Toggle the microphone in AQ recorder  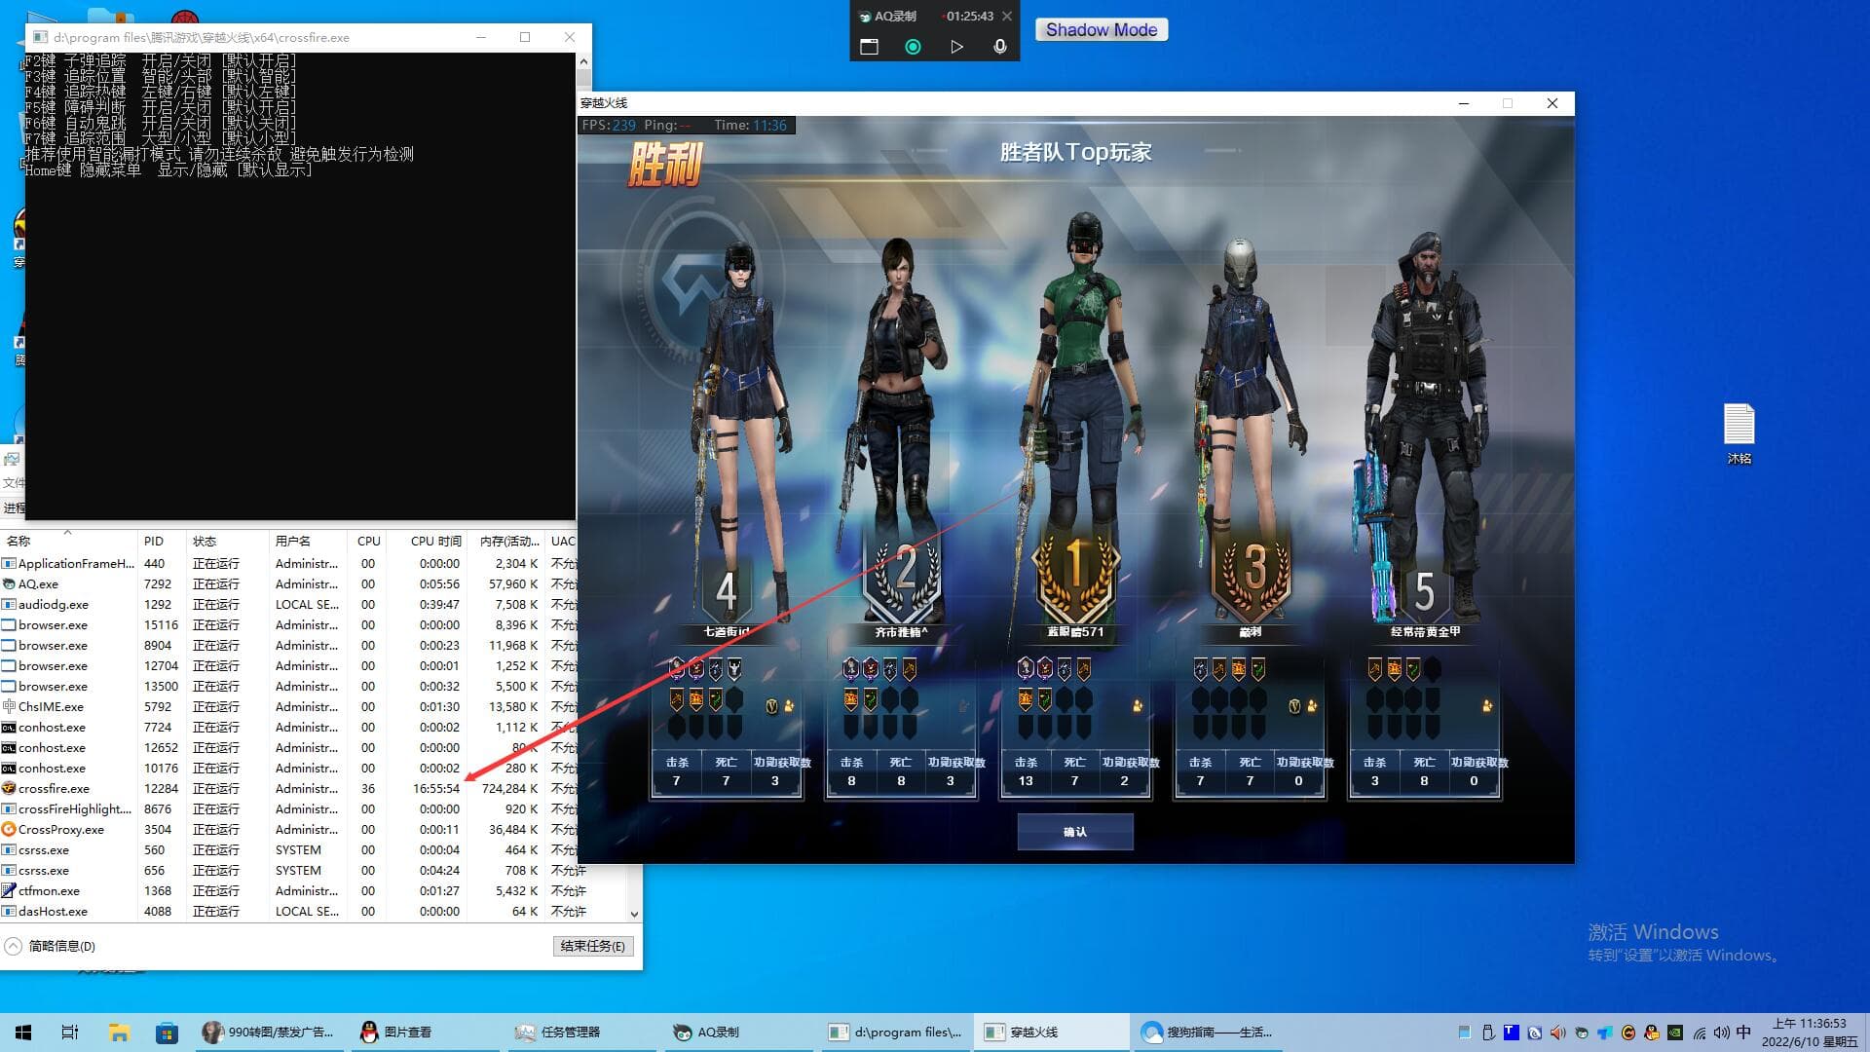coord(999,46)
